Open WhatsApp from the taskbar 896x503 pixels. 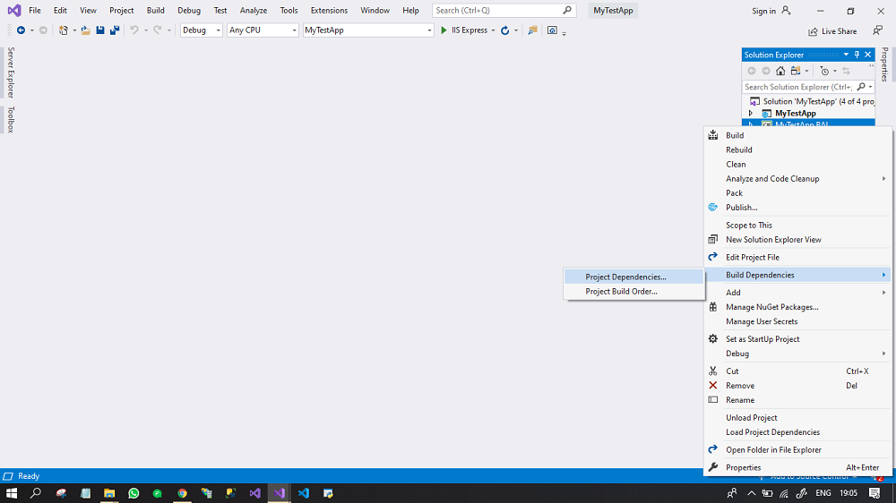click(x=134, y=493)
